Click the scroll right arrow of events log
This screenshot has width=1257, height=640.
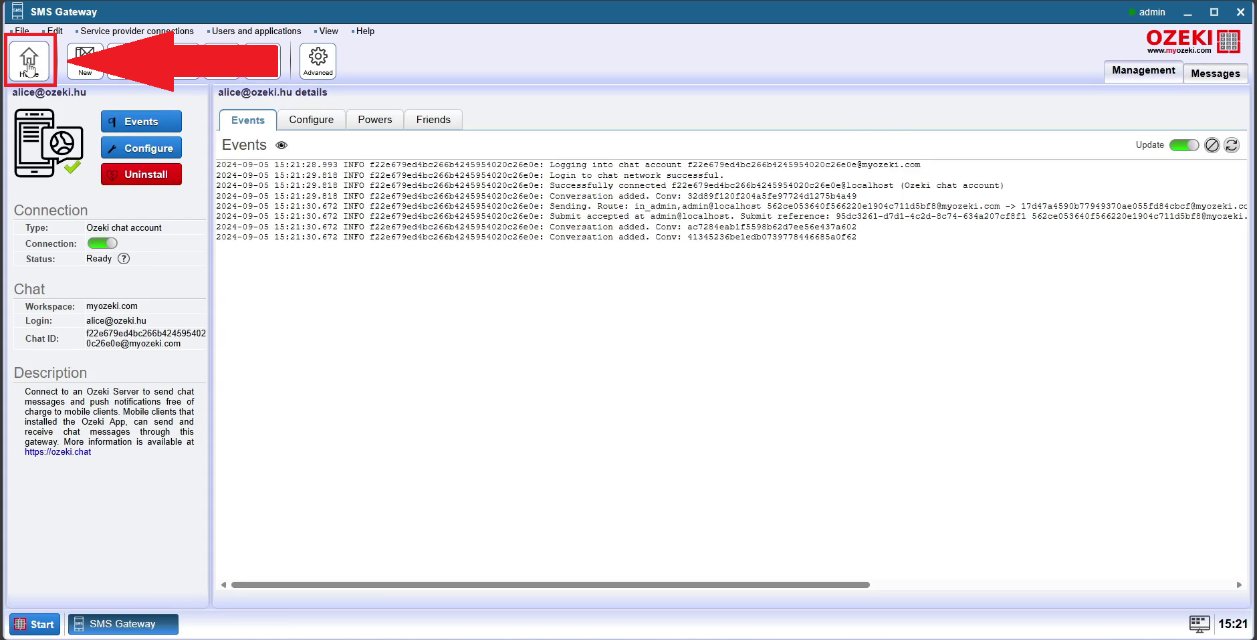[x=1239, y=585]
